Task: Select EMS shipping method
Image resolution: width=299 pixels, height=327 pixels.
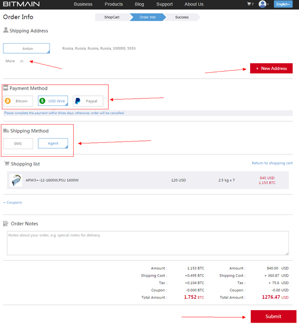Action: [18, 143]
